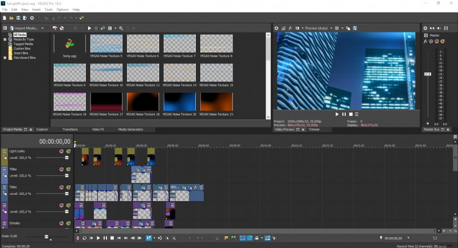Image resolution: width=458 pixels, height=248 pixels.
Task: Click the Insert Marker yellow flag icon
Action: (226, 238)
